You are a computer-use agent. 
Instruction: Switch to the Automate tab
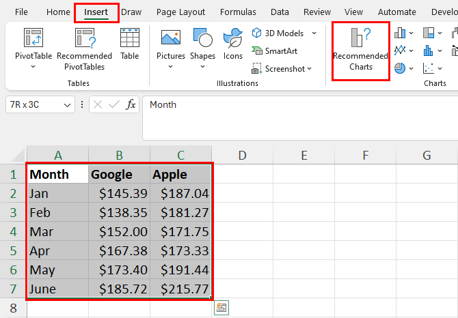(397, 12)
